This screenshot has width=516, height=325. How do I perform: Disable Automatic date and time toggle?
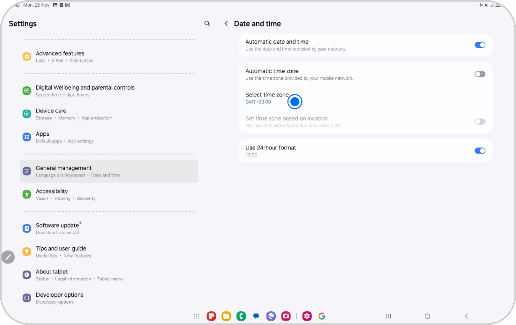point(479,45)
